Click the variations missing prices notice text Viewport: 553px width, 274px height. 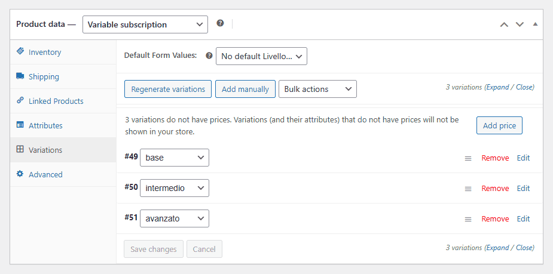point(292,126)
